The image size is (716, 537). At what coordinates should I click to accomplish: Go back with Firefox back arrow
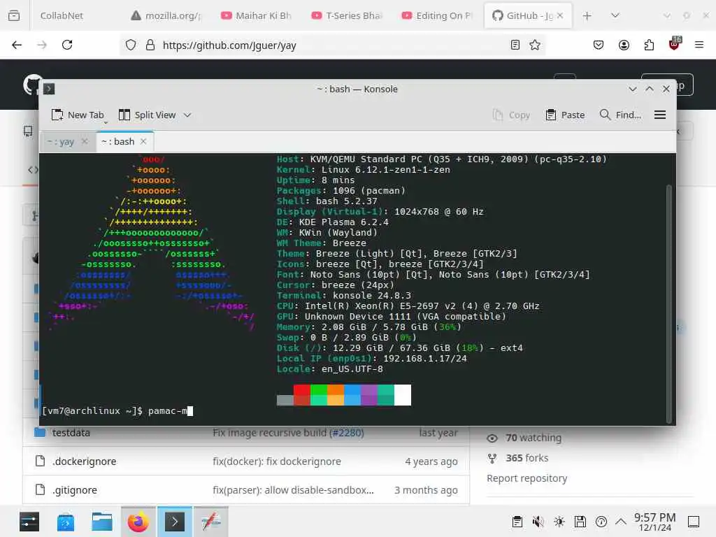[17, 45]
